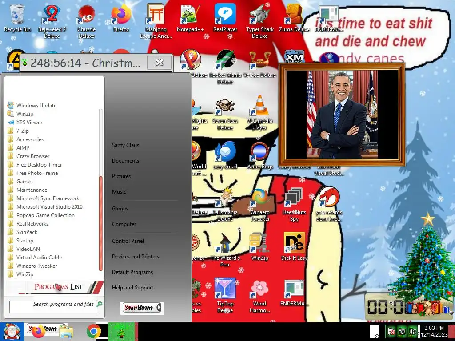Open the volume tray icon

tap(412, 331)
